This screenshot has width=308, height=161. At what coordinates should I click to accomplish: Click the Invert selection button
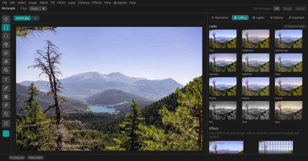pos(300,8)
